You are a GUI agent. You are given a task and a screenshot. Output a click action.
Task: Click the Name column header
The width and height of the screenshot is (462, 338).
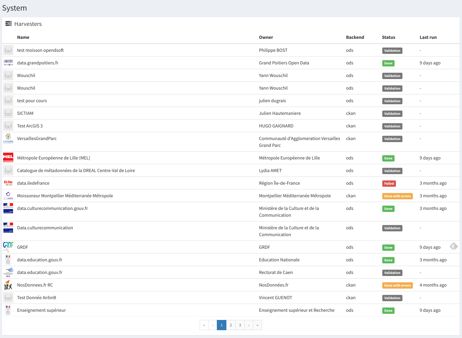pos(23,37)
